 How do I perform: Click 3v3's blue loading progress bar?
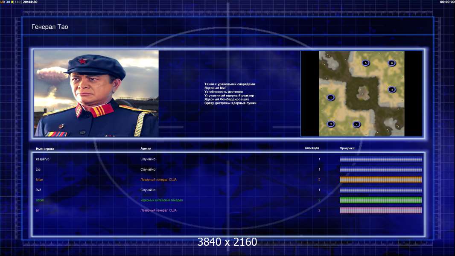tap(381, 190)
